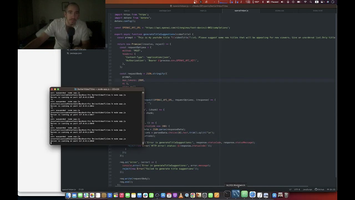
Task: Switch to Terminal icon in dock
Action: 227,194
